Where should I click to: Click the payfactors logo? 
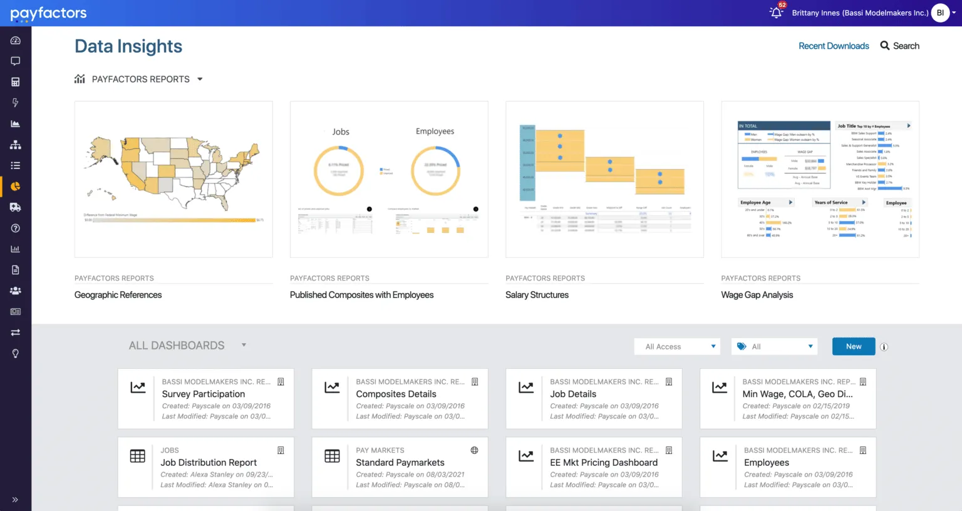coord(48,13)
